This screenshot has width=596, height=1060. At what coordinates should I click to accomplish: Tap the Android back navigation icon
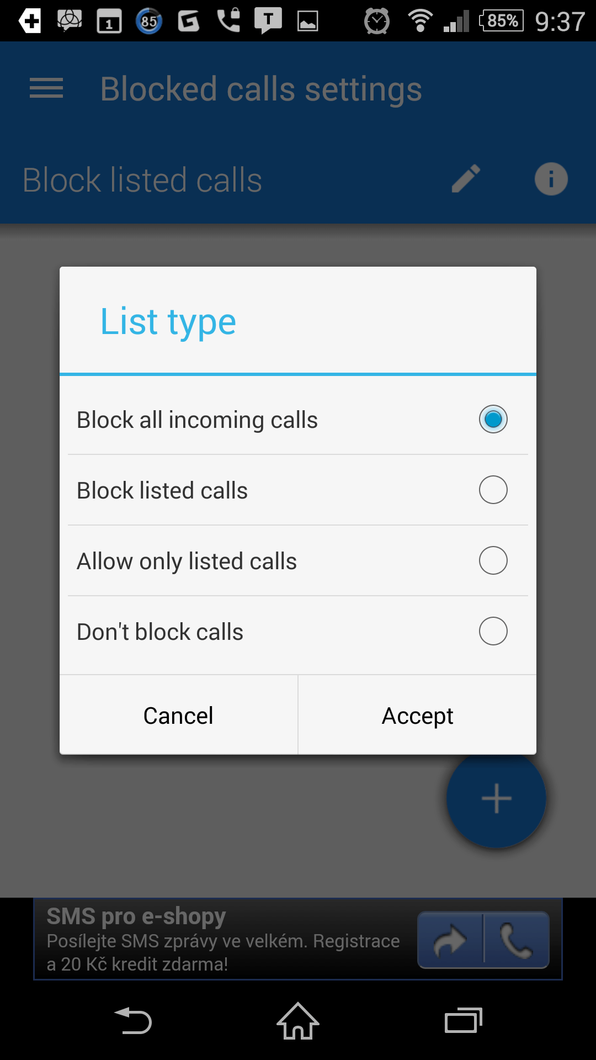pyautogui.click(x=133, y=1020)
